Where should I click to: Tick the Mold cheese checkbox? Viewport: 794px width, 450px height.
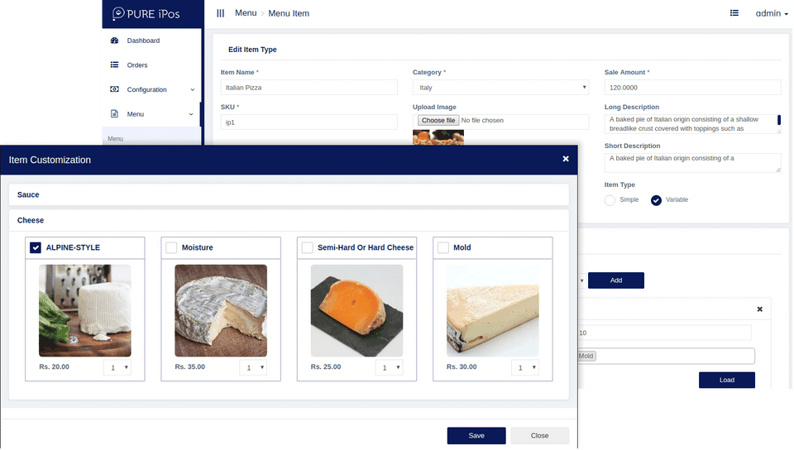(x=443, y=247)
